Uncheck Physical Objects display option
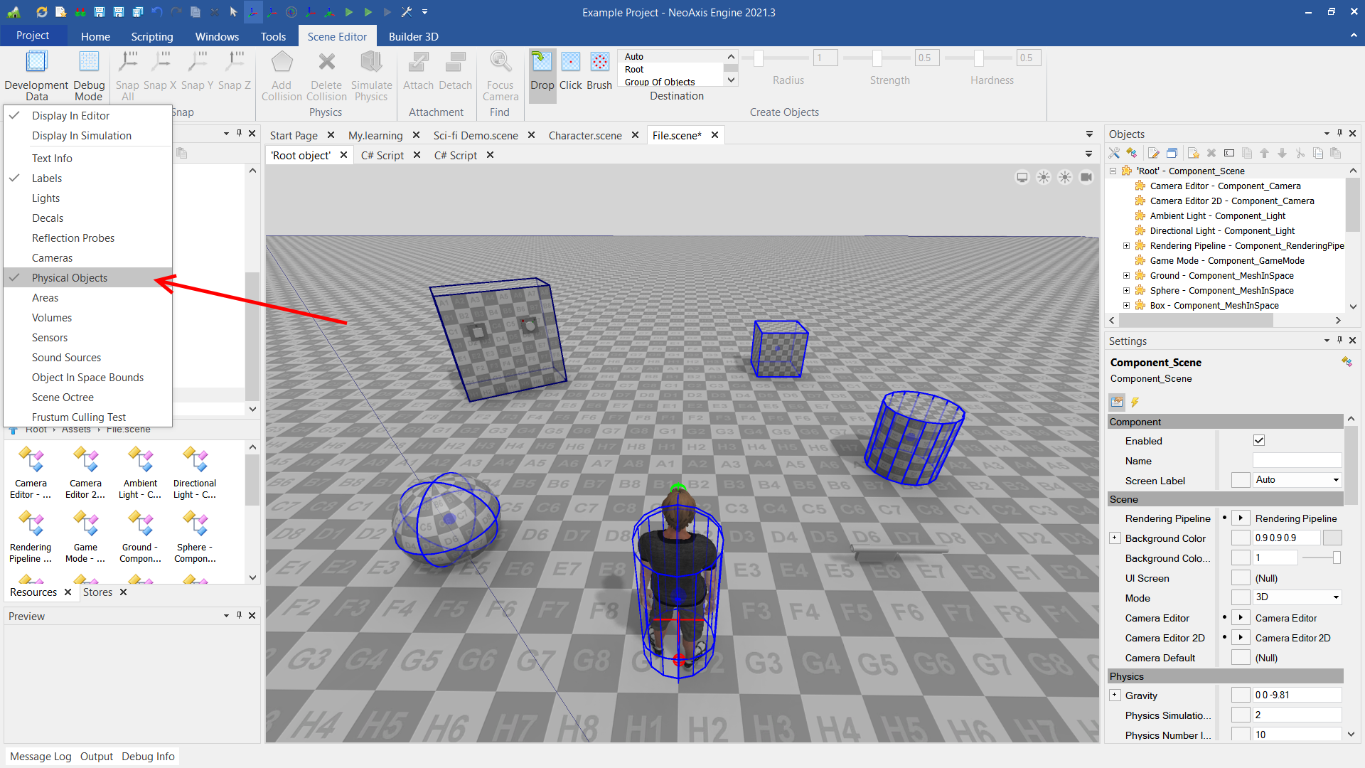 point(70,278)
